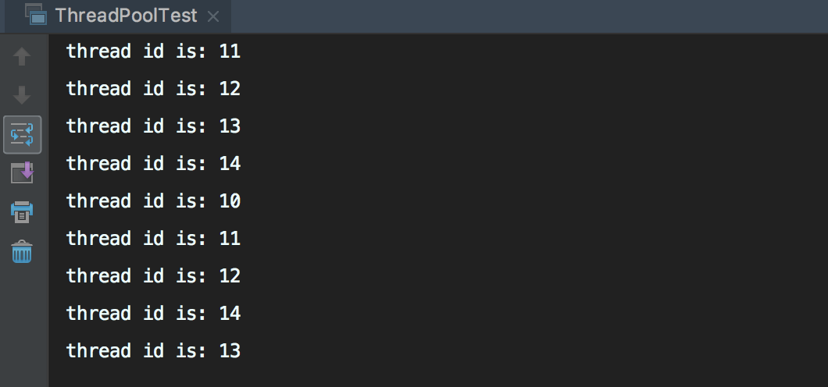
Task: Click the run window icon beside ThreadPoolTest
Action: pyautogui.click(x=36, y=16)
